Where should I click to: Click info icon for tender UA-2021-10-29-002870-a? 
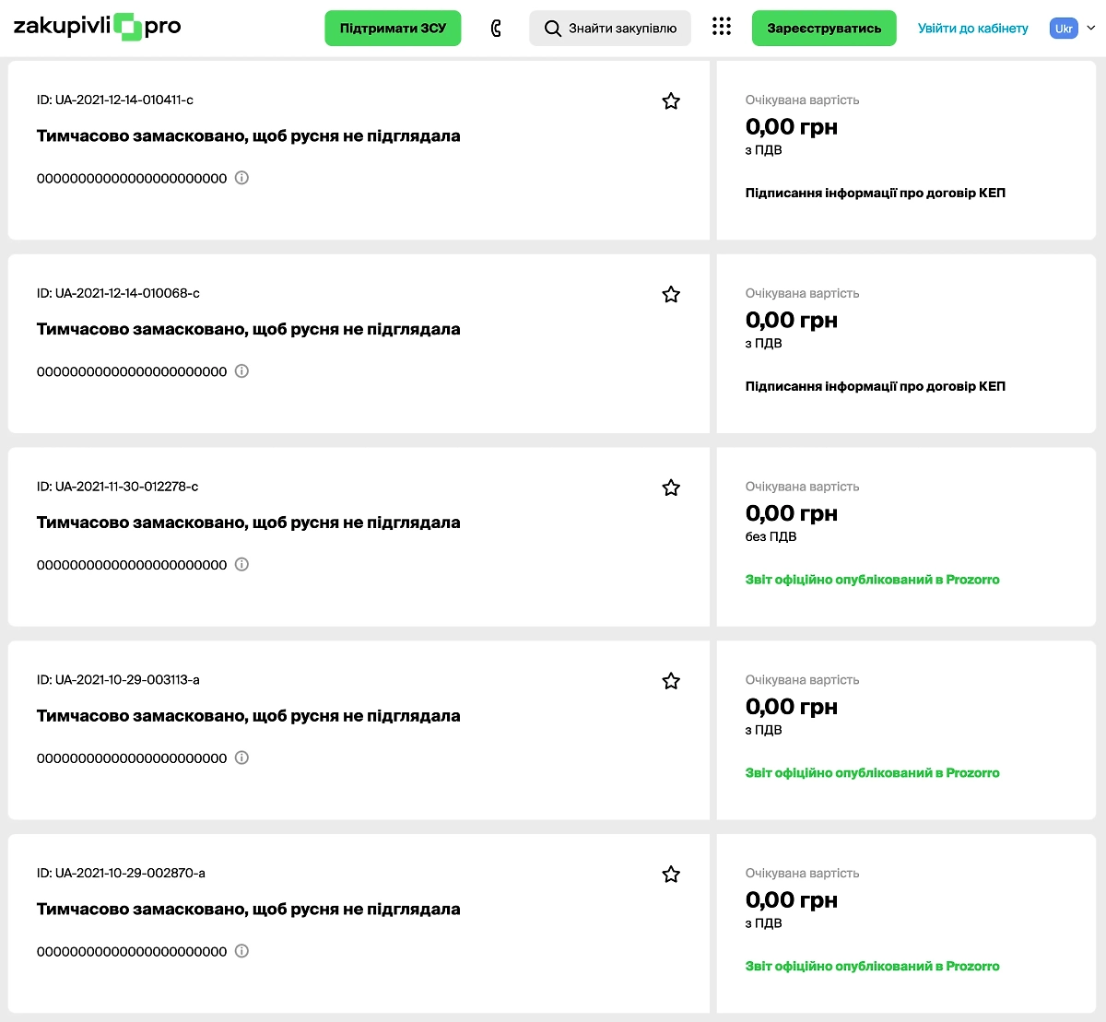tap(241, 951)
